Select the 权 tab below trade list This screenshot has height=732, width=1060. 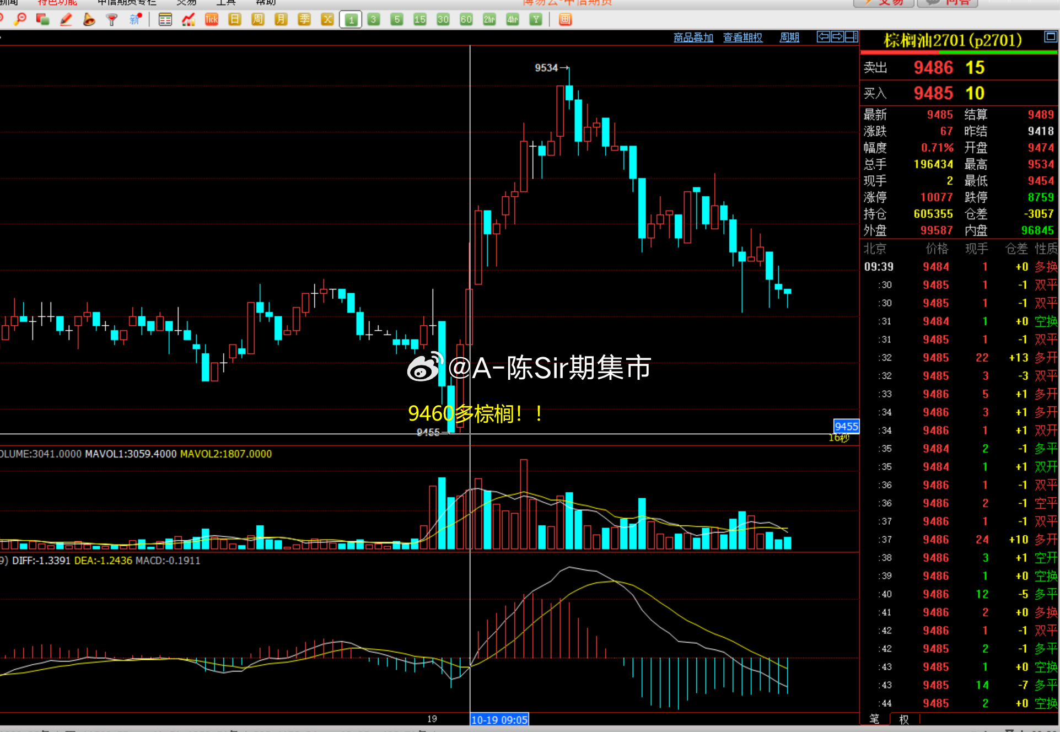(904, 719)
